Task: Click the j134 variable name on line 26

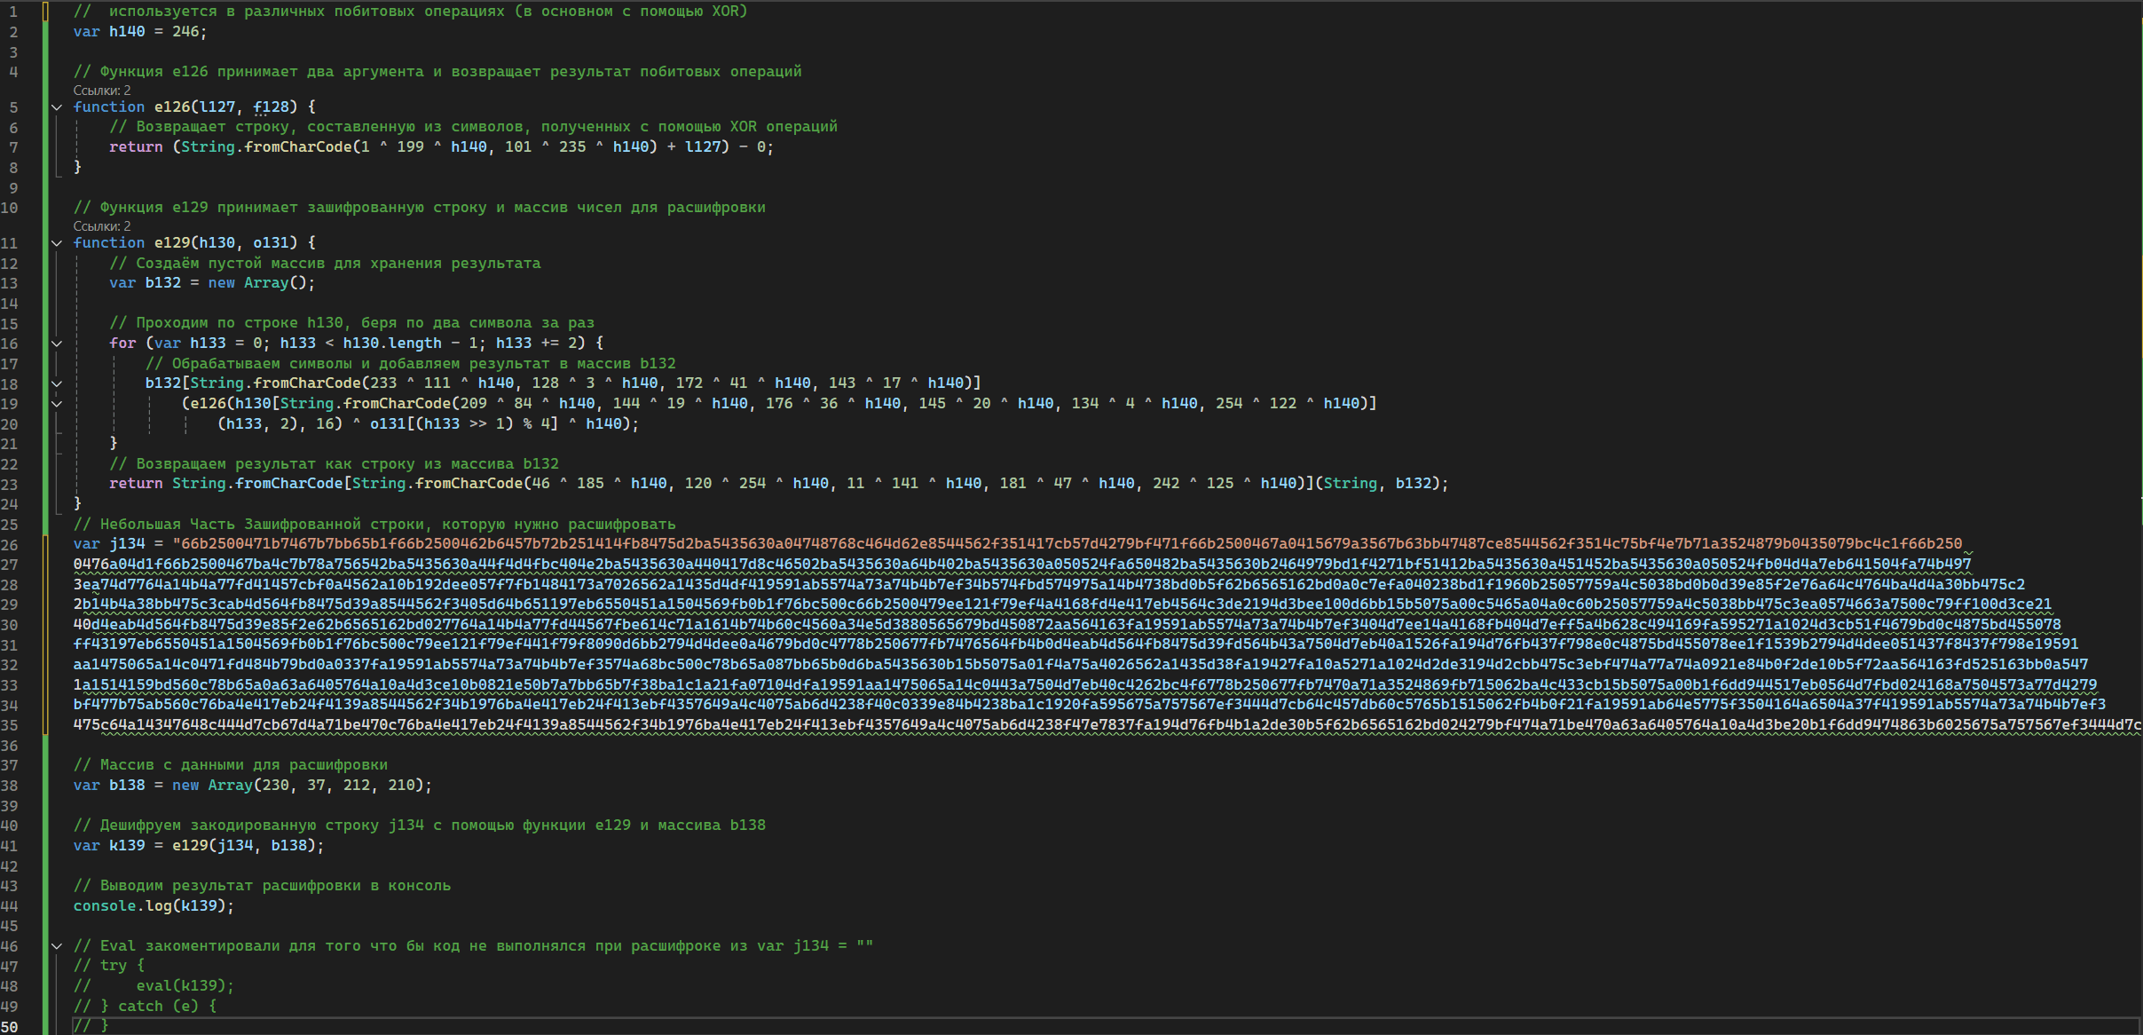Action: (127, 544)
